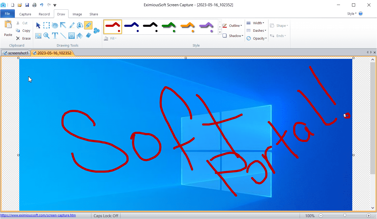This screenshot has height=219, width=377.
Task: Click the 100% zoom level readout
Action: (310, 216)
